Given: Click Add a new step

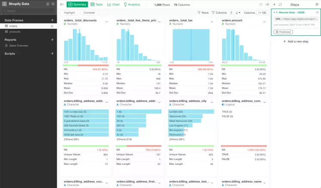Looking at the screenshot, I should click(x=296, y=41).
